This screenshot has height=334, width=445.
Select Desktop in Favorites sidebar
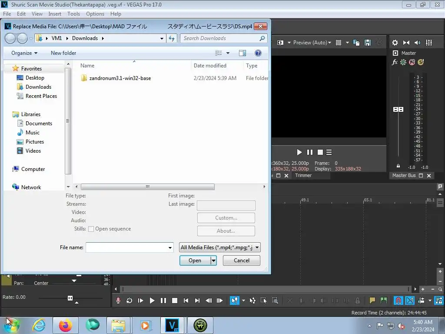(x=35, y=78)
